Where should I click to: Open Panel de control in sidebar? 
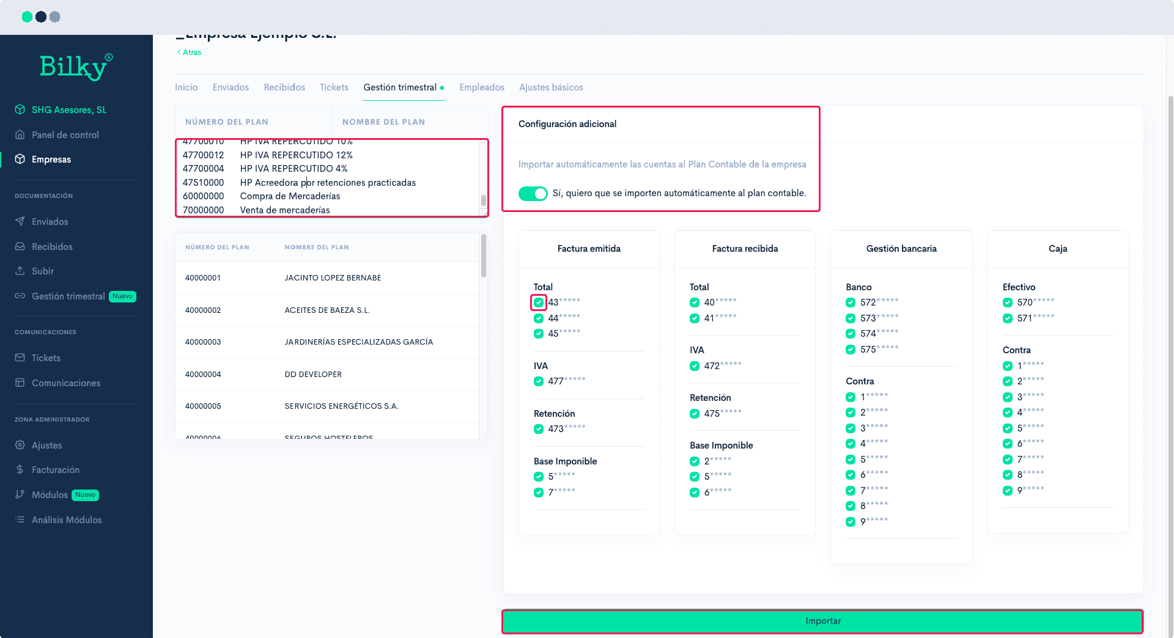(x=65, y=134)
